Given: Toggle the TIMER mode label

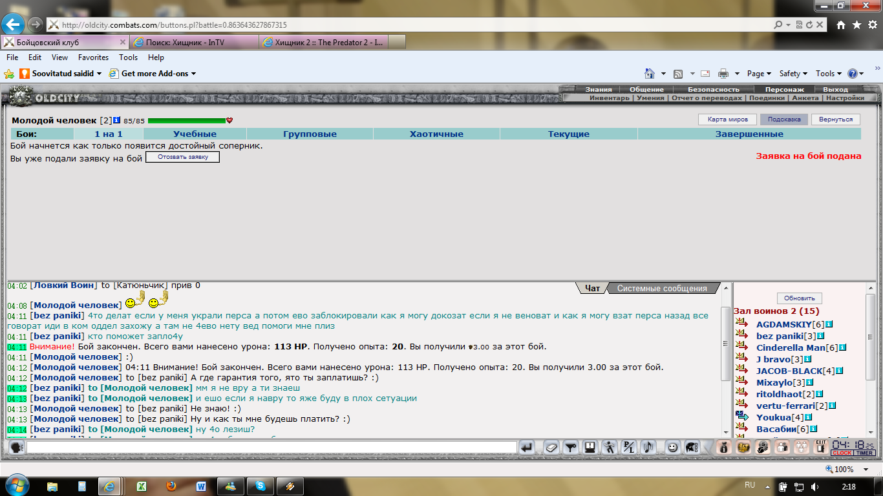Looking at the screenshot, I should point(865,453).
